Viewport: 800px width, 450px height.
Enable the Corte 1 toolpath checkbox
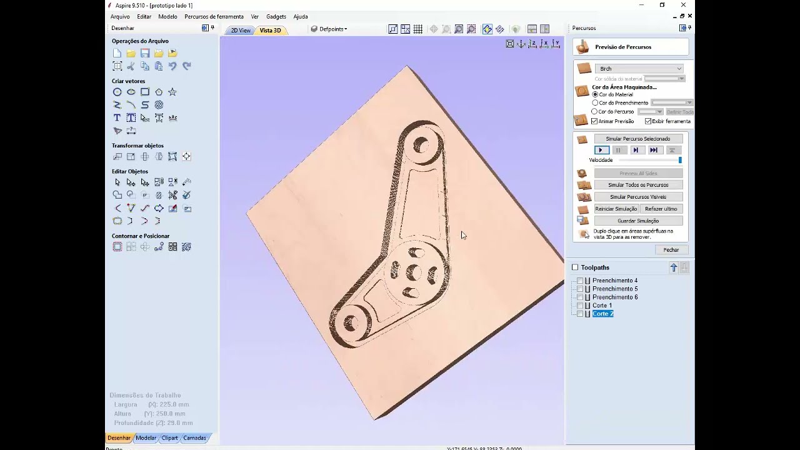[580, 306]
